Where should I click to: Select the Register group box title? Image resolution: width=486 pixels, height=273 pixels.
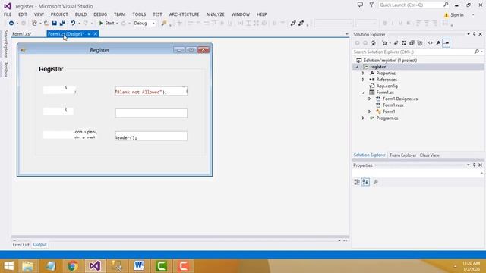[51, 69]
